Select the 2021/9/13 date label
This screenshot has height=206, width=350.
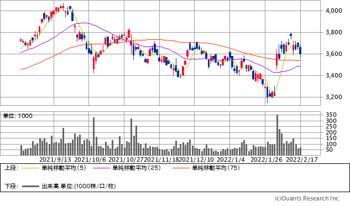pos(55,159)
